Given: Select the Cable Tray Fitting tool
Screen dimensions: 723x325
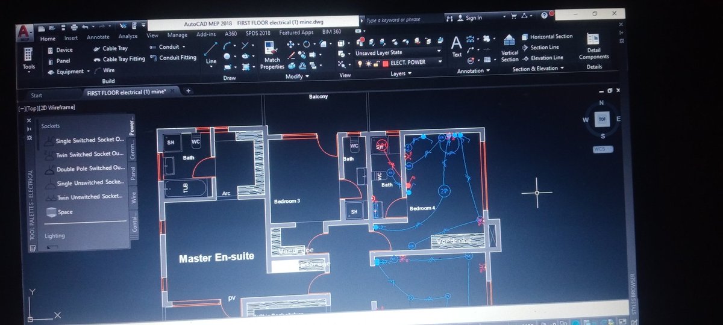Looking at the screenshot, I should click(x=119, y=59).
